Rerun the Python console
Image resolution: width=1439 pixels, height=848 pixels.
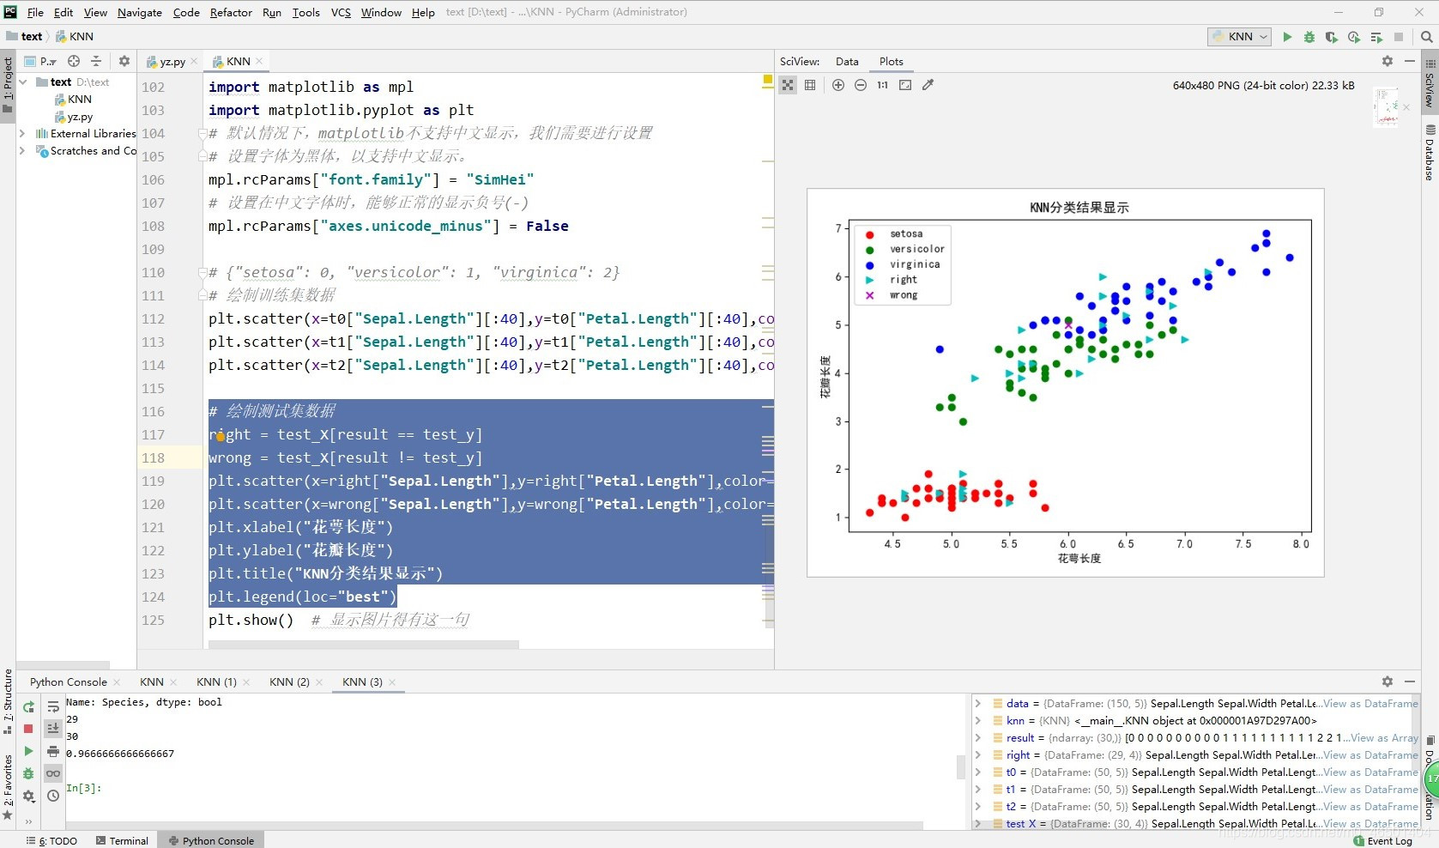(28, 707)
